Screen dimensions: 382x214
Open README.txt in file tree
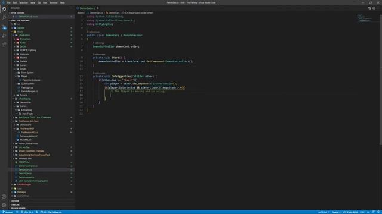tap(25, 140)
